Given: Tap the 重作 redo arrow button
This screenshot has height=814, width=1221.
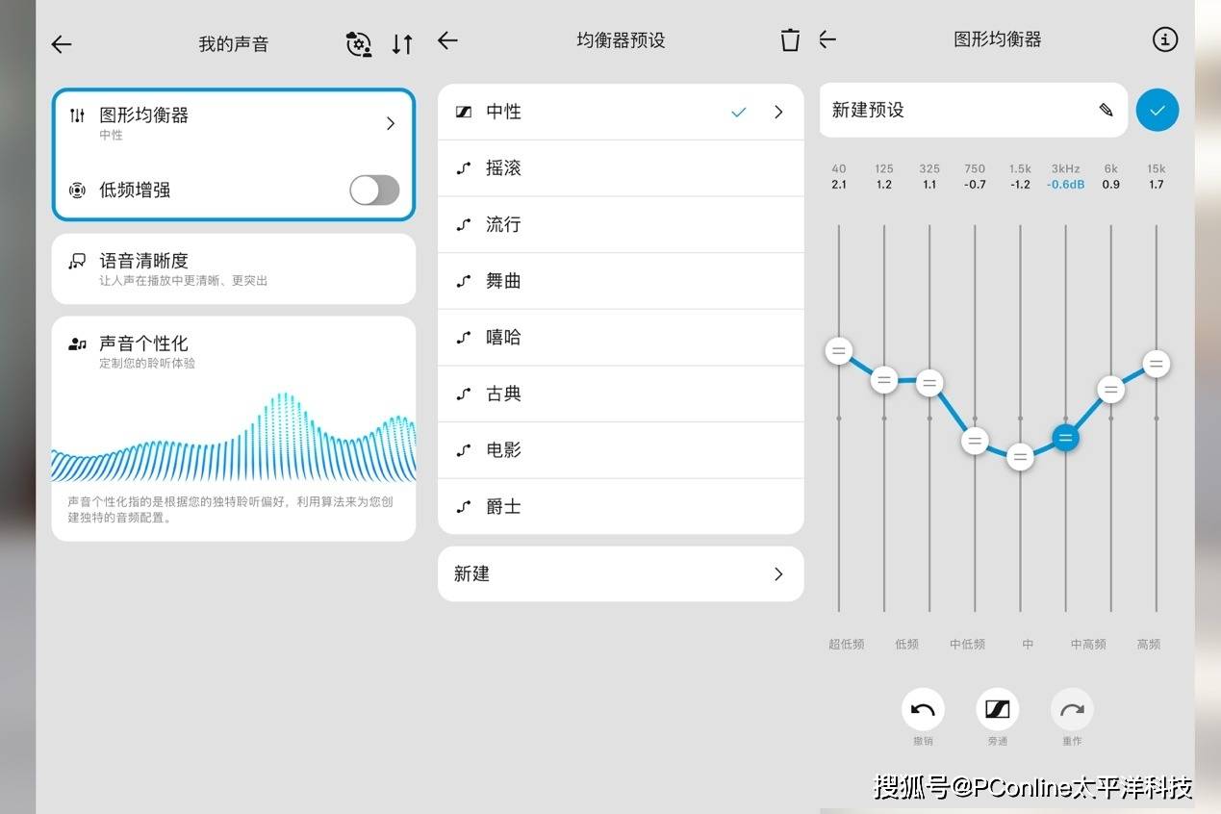Looking at the screenshot, I should point(1072,711).
